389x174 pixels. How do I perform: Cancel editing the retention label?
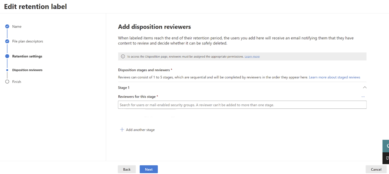[376, 169]
